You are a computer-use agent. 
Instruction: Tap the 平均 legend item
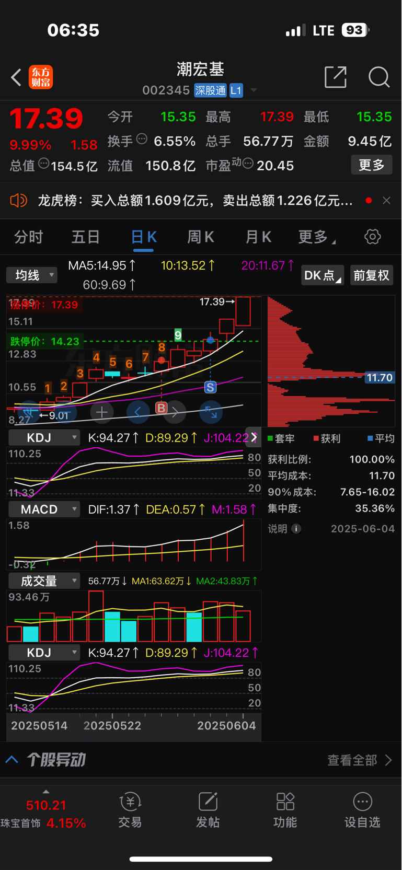[381, 438]
